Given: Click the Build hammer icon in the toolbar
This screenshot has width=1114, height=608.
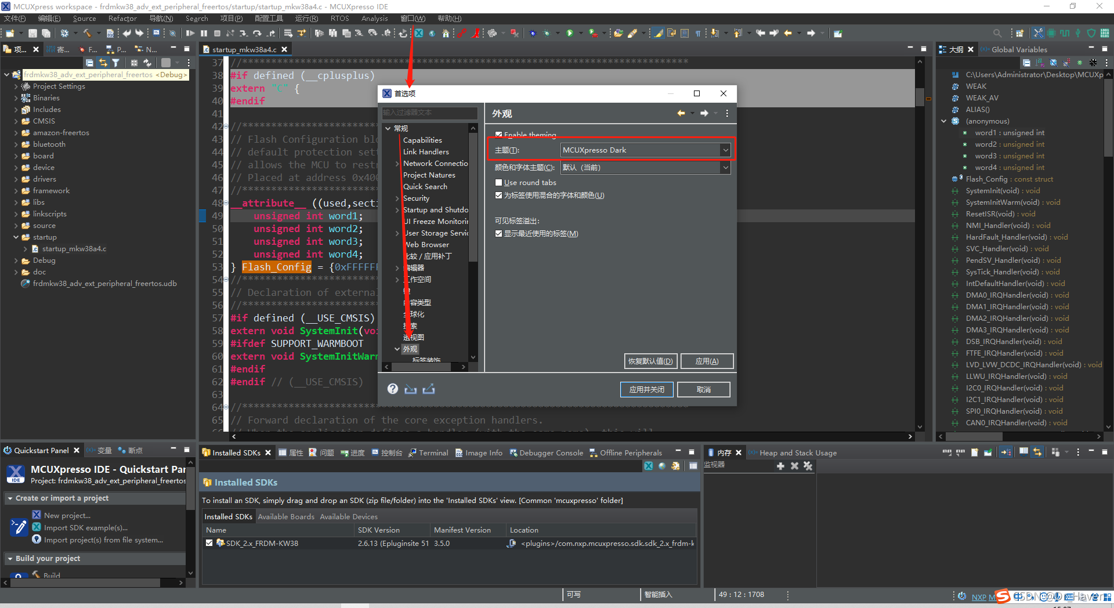Looking at the screenshot, I should pos(87,33).
